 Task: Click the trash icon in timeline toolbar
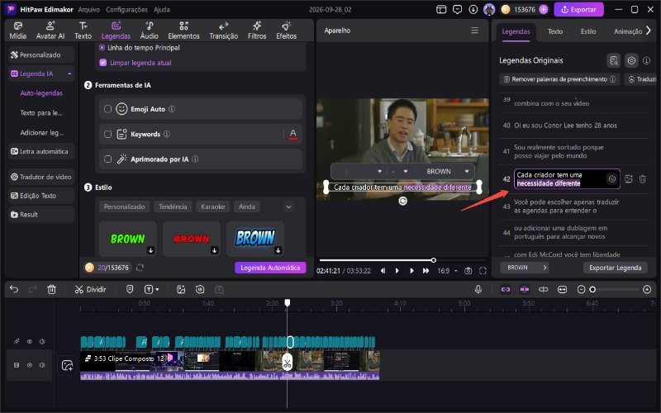coord(51,290)
